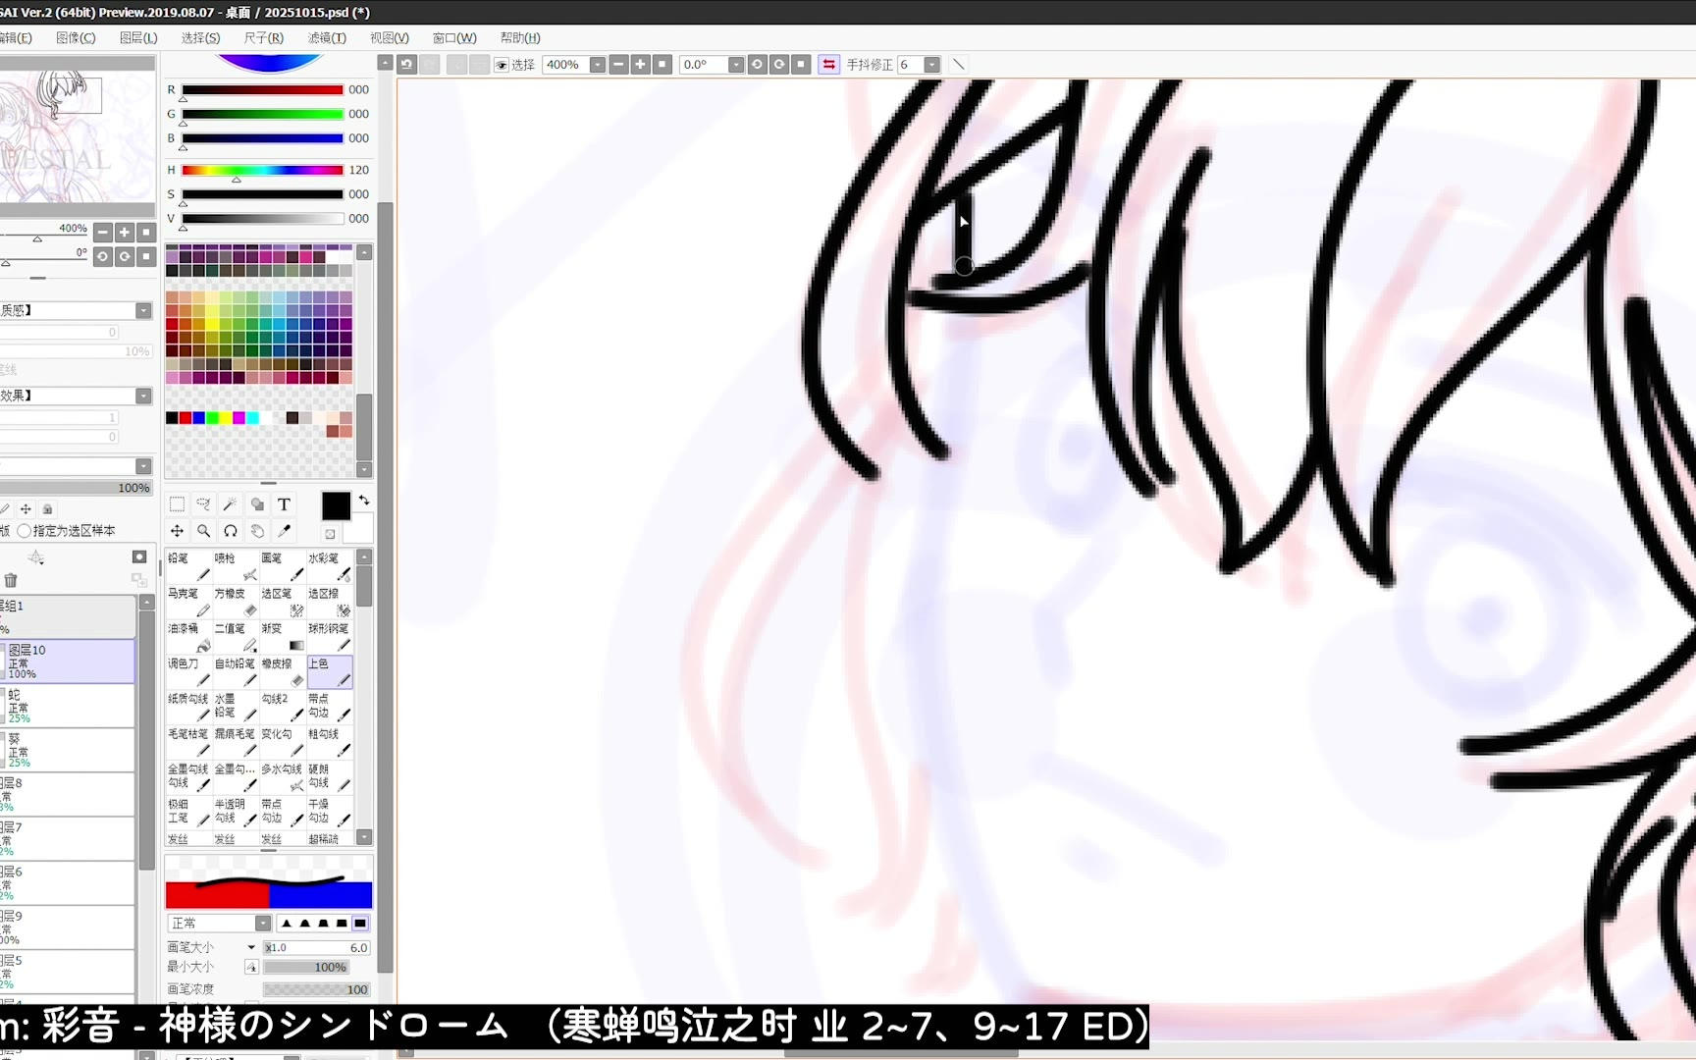Image resolution: width=1696 pixels, height=1060 pixels.
Task: Rotate canvas counterclockwise in the top toolbar
Action: [x=757, y=65]
